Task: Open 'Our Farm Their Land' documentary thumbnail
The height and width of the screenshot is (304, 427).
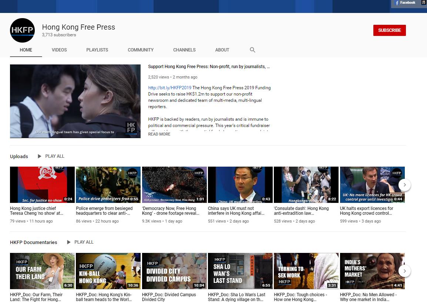Action: (42, 271)
